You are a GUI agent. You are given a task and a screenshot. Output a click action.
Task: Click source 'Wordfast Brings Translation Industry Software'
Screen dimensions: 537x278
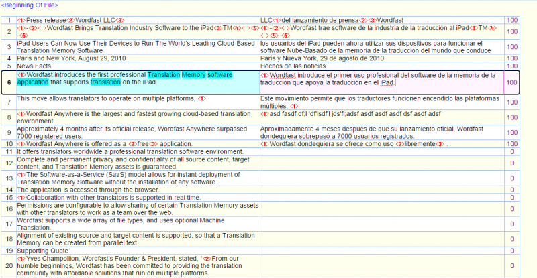point(138,31)
